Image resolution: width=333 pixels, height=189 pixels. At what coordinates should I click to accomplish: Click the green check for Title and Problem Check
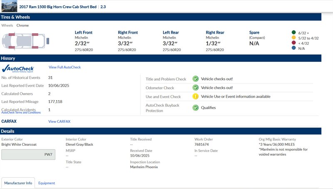tap(195, 79)
